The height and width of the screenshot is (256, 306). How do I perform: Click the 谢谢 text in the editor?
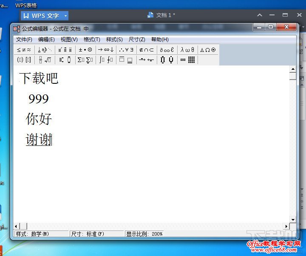tap(38, 139)
